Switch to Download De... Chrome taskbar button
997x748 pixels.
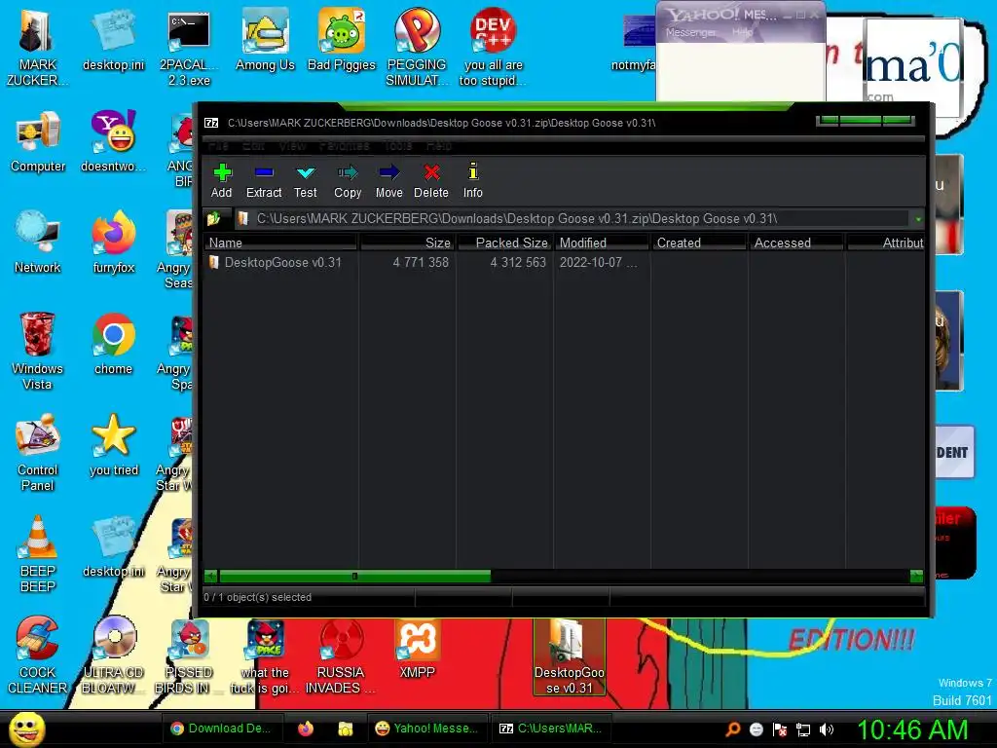click(x=221, y=729)
